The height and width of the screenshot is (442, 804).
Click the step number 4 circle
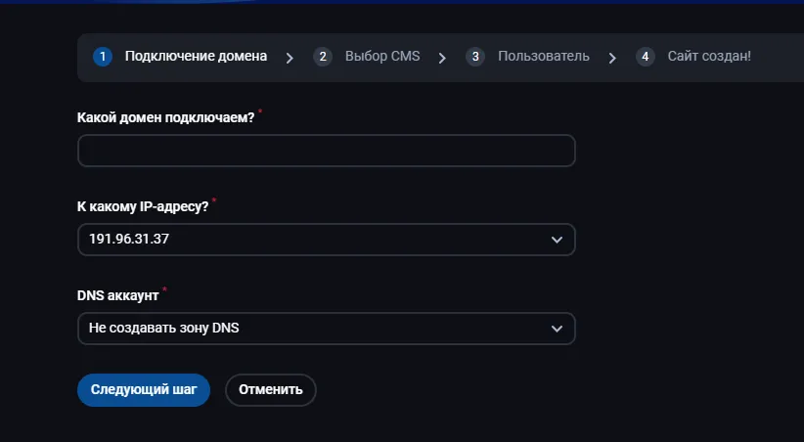coord(645,57)
